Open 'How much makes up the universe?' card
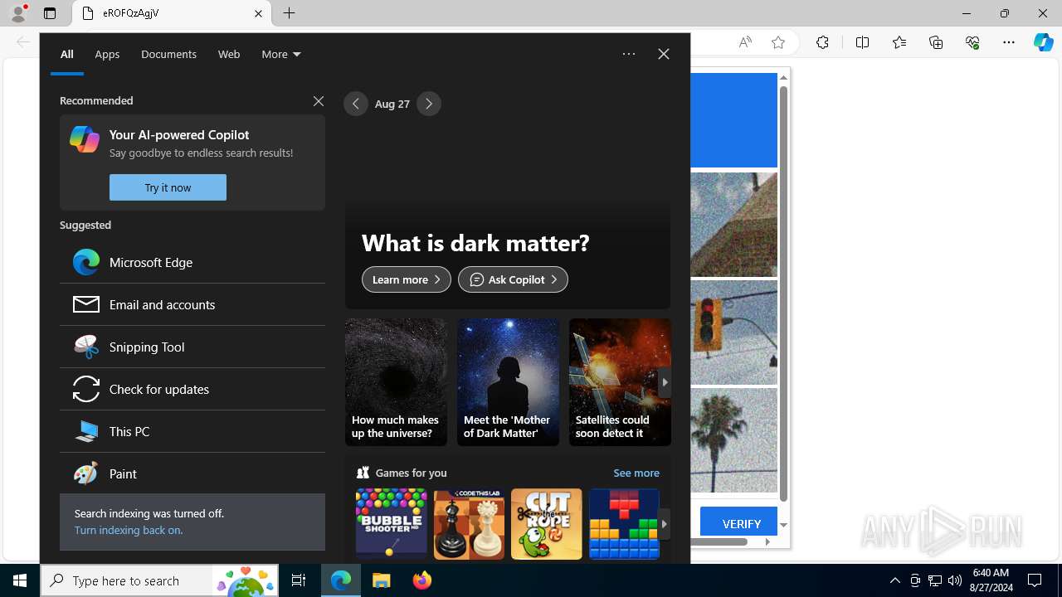The width and height of the screenshot is (1062, 597). tap(396, 382)
